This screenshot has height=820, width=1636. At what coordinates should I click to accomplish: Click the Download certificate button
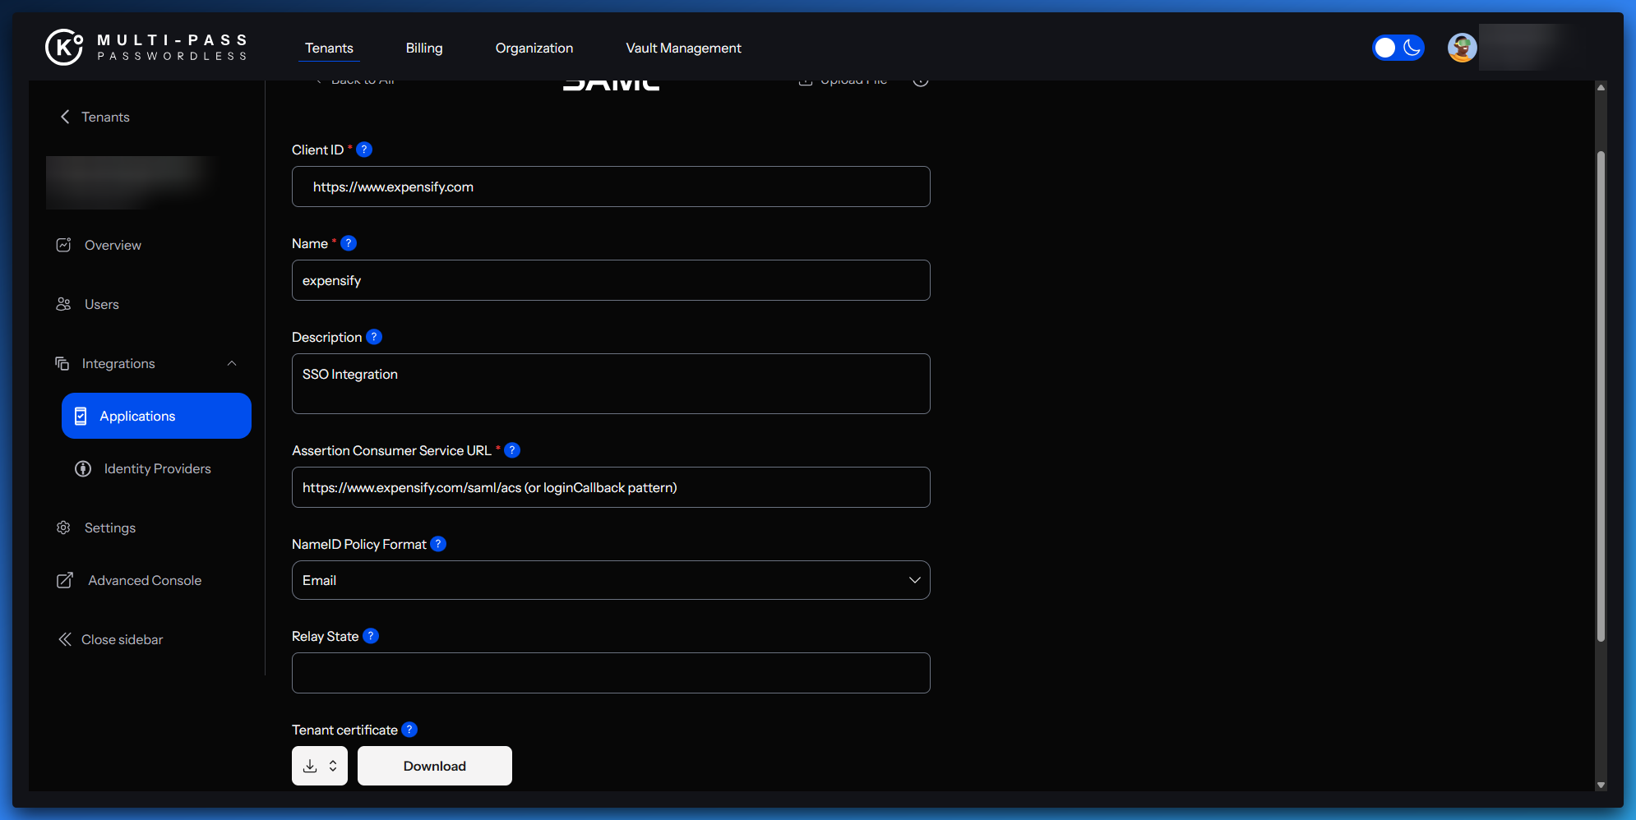[435, 766]
